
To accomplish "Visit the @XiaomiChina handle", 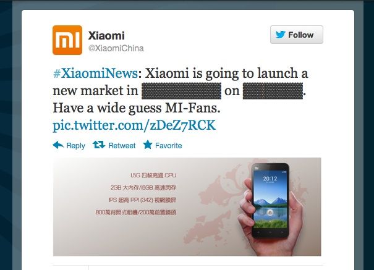I will [116, 48].
